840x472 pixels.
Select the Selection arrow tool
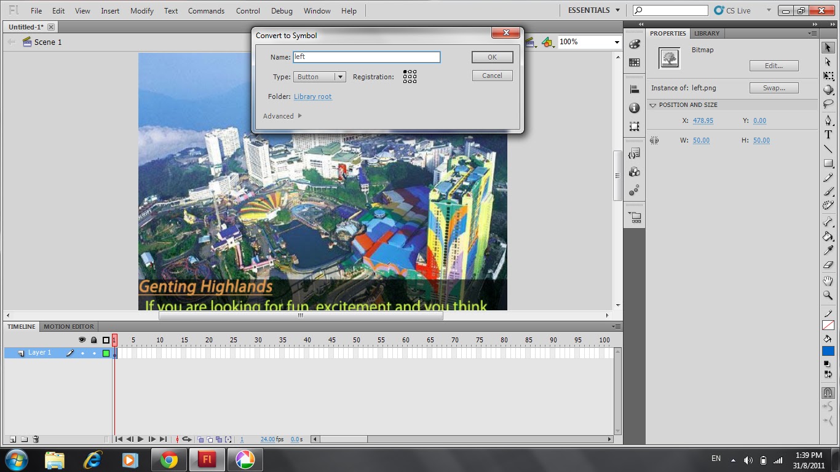pyautogui.click(x=828, y=48)
